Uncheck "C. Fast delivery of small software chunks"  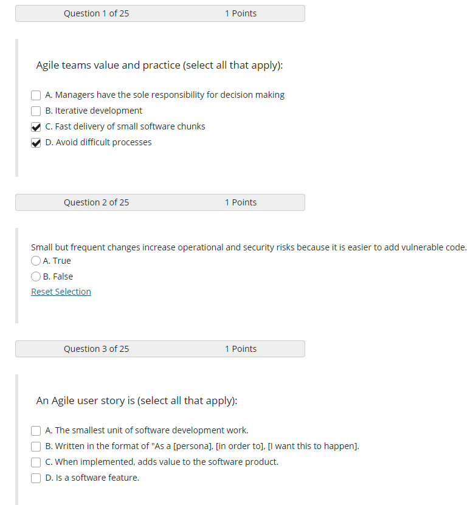point(36,126)
